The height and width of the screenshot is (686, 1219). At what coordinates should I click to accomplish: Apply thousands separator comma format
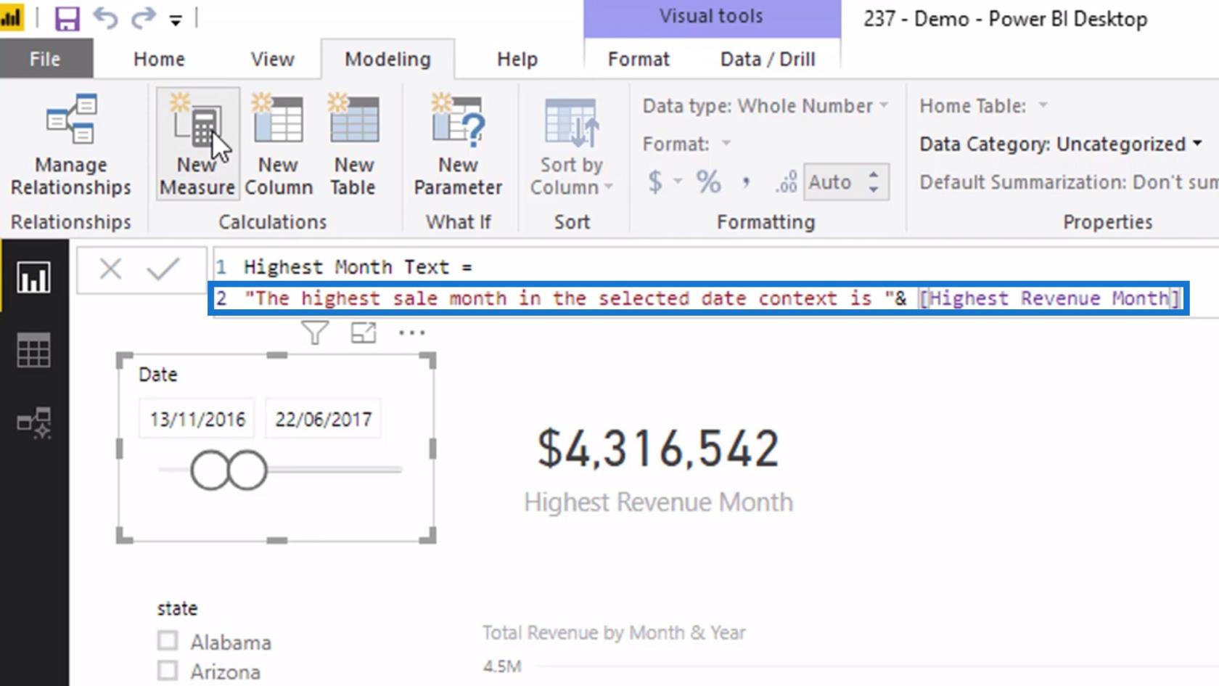click(x=746, y=181)
